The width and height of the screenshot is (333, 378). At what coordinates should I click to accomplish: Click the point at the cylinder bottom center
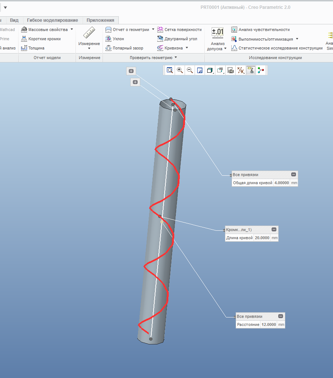(151, 339)
